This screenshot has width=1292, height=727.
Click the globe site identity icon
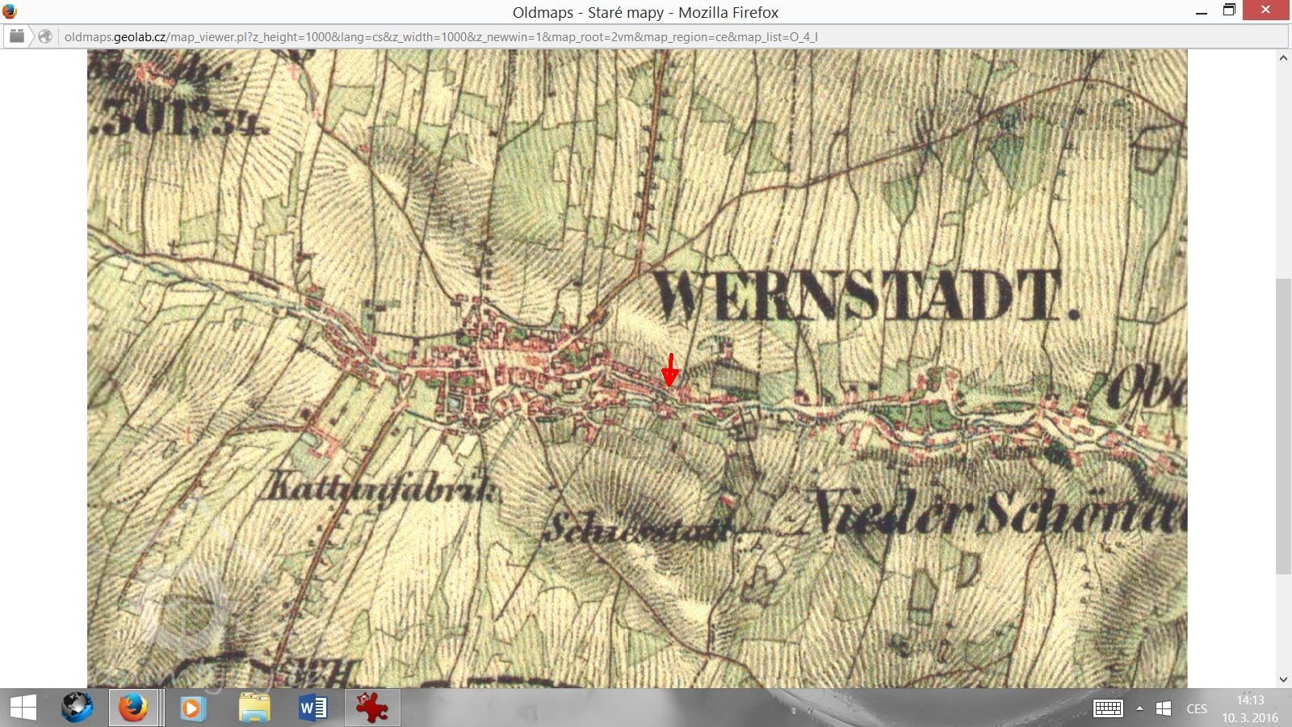[45, 36]
